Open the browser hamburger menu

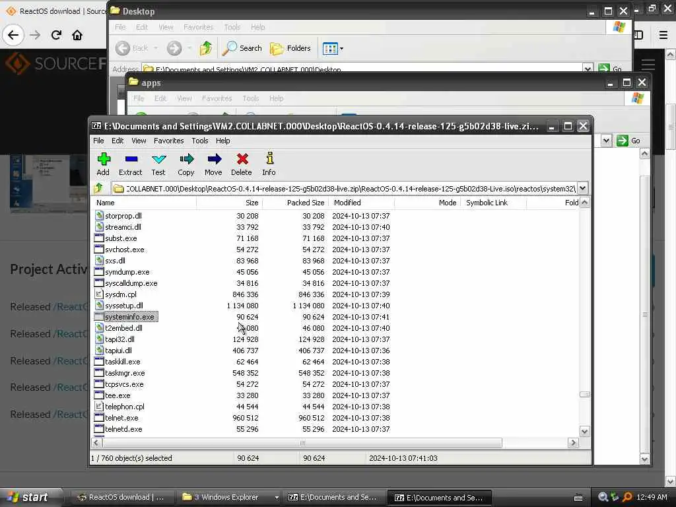point(663,35)
